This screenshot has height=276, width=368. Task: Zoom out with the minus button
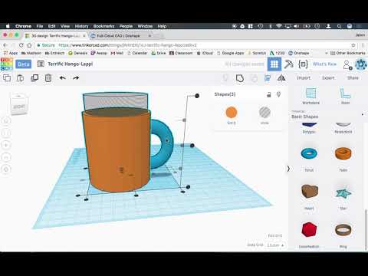click(6, 157)
